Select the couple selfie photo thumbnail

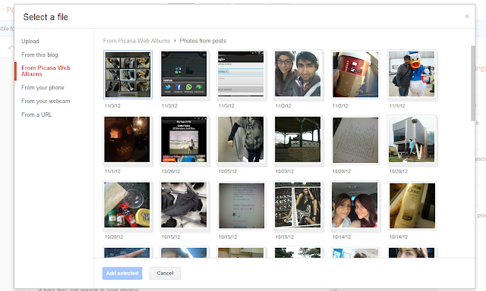(298, 74)
